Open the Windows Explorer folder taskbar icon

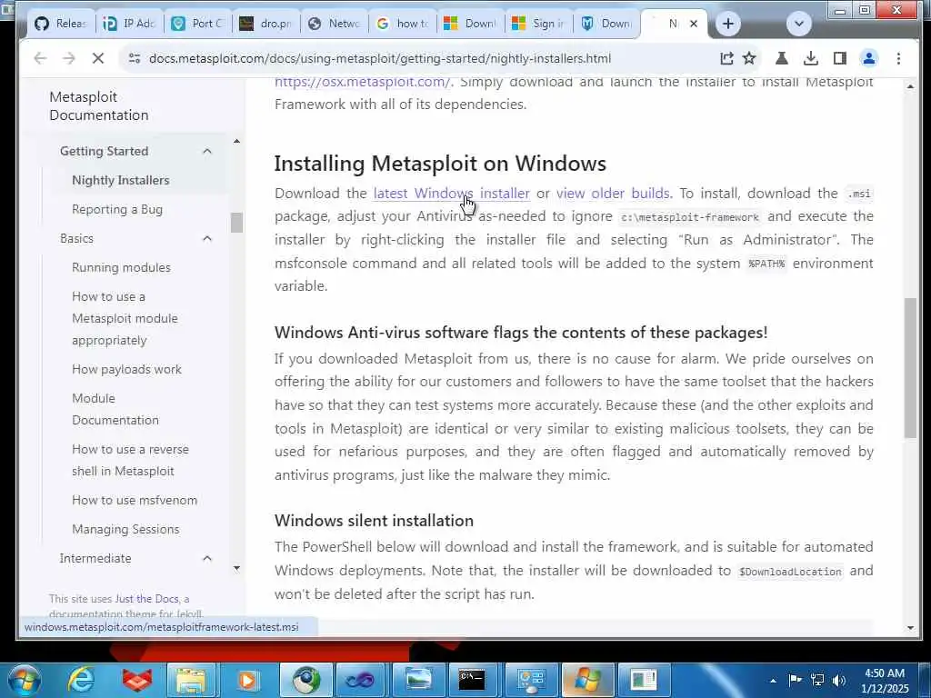click(191, 680)
